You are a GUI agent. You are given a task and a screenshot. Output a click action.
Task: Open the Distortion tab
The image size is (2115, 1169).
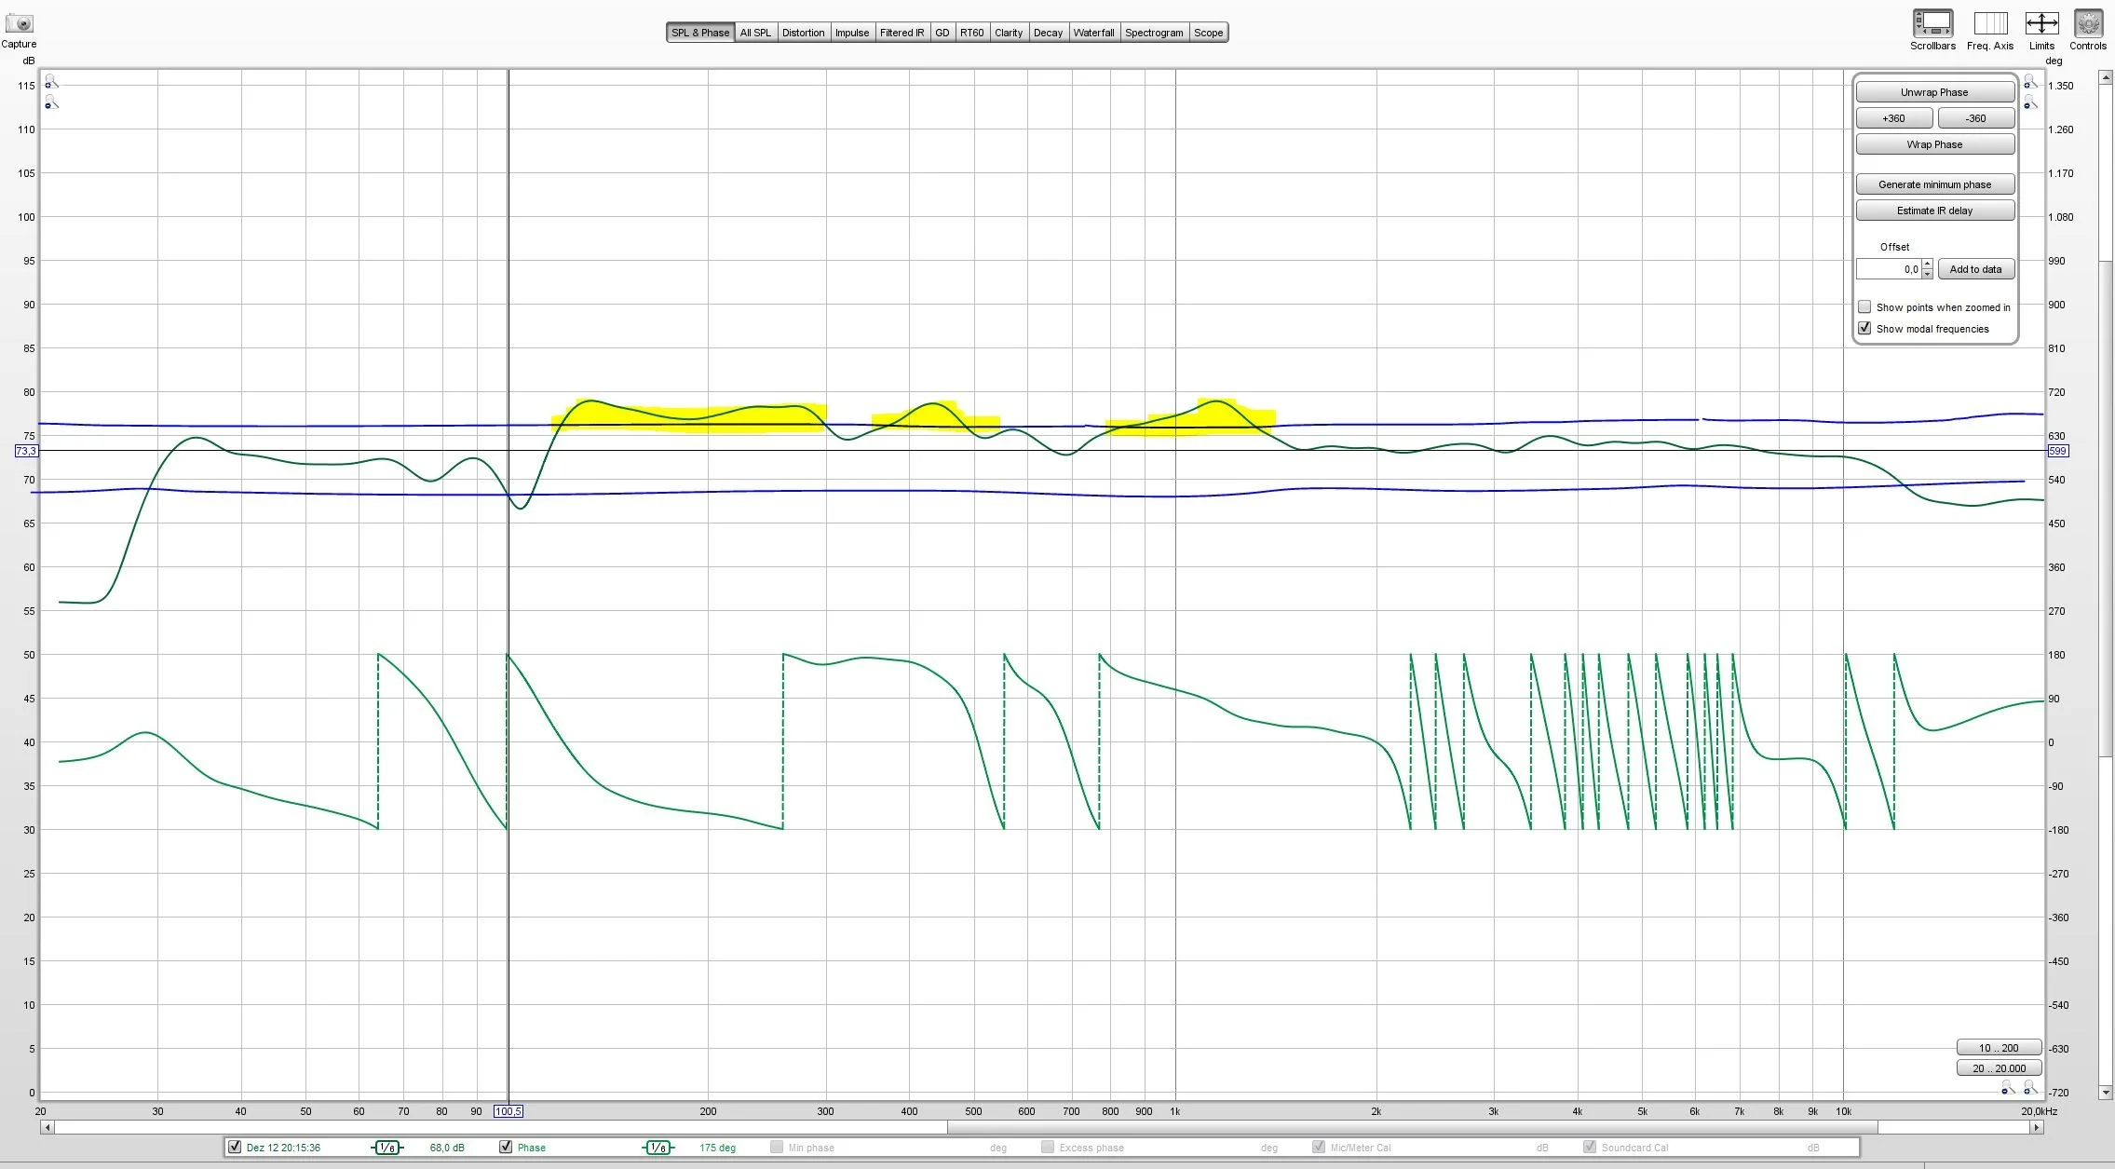803,33
